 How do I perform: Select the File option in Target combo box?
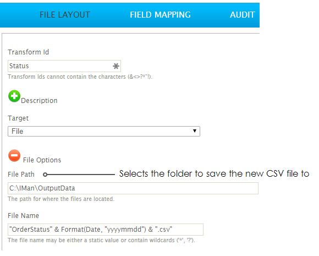104,132
